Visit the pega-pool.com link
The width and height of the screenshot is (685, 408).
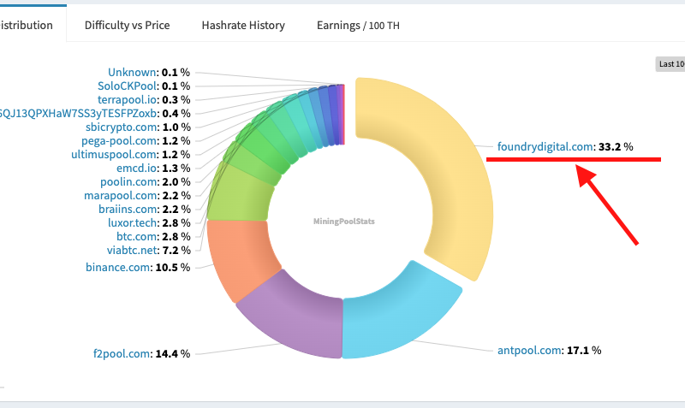[x=119, y=141]
